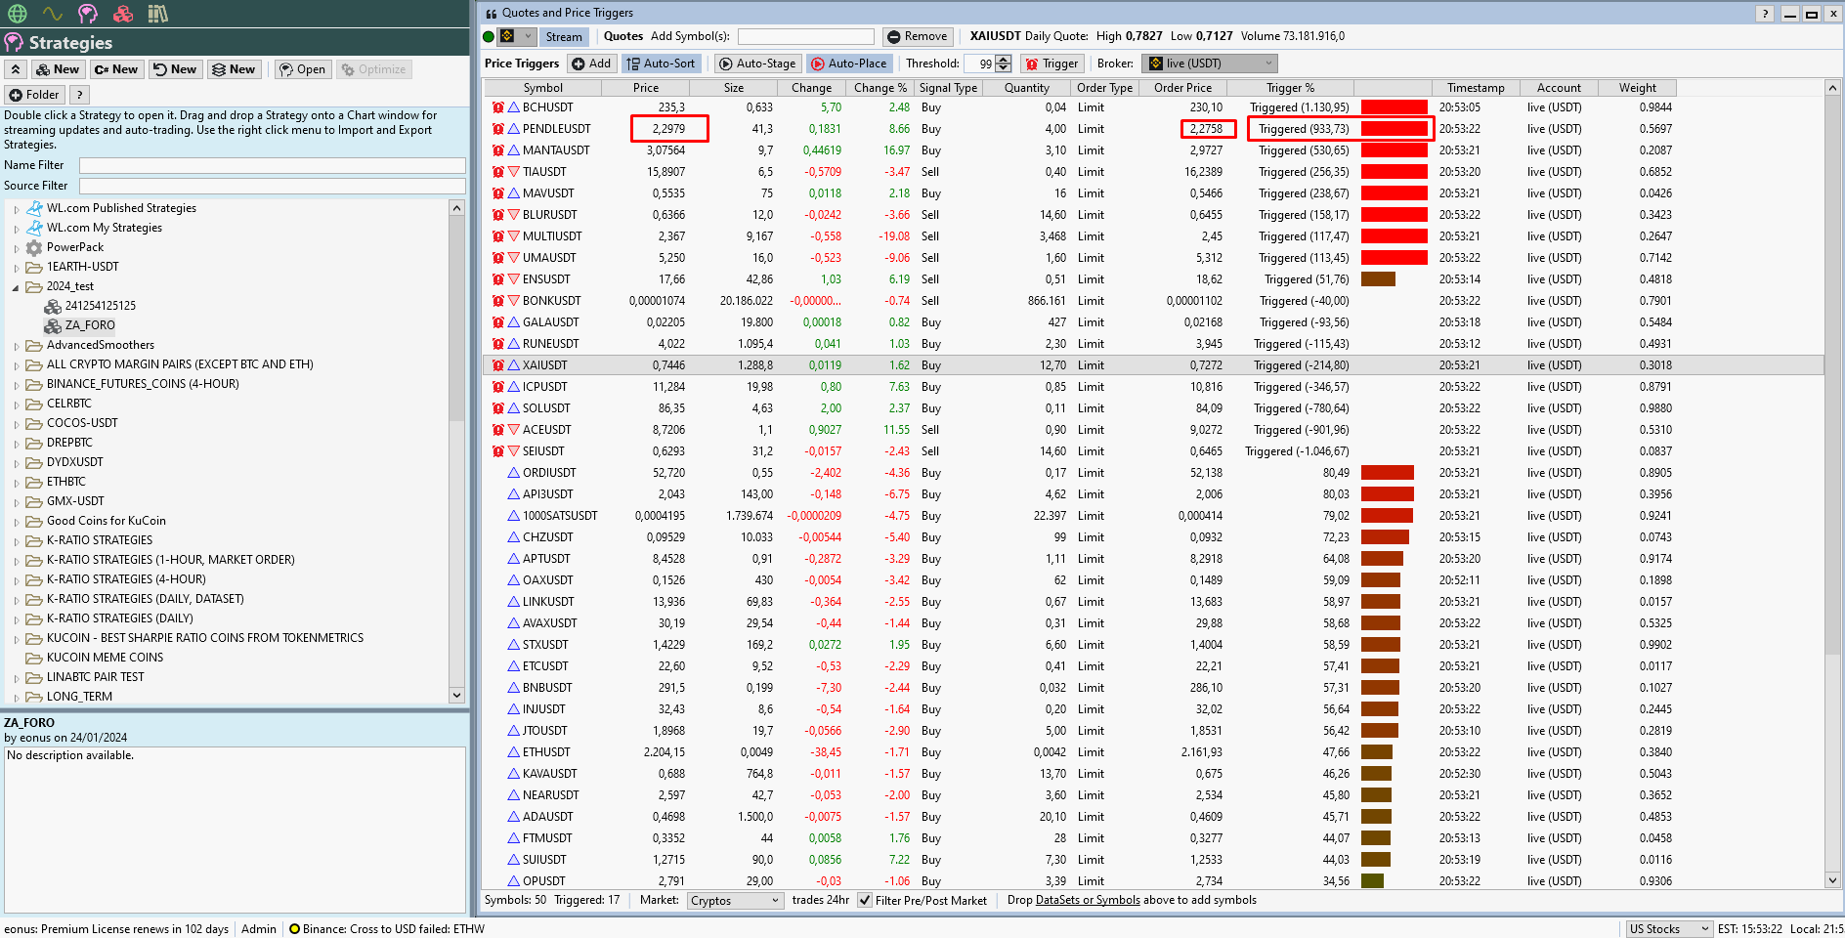
Task: Expand the PowerPack tree node
Action: coord(16,248)
